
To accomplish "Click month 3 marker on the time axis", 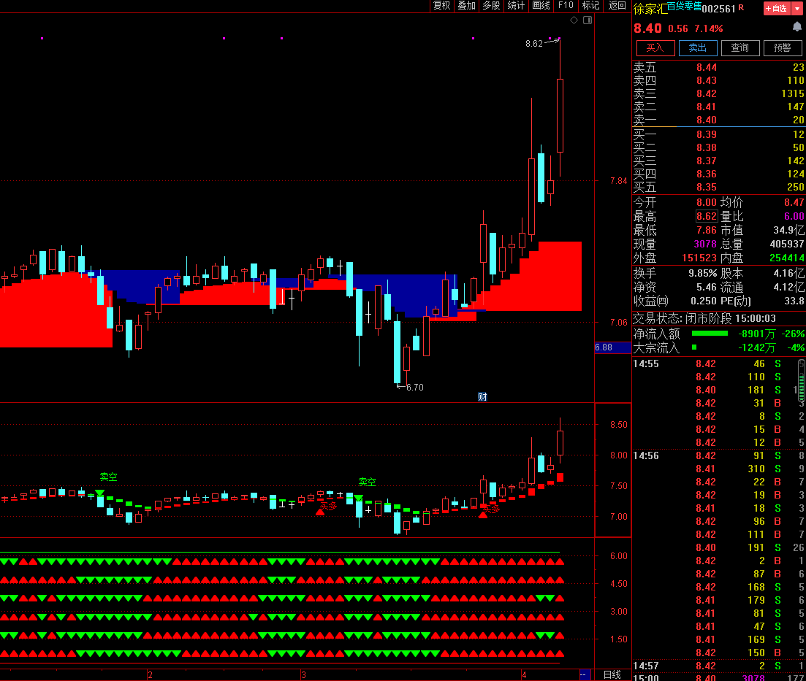I will [304, 675].
